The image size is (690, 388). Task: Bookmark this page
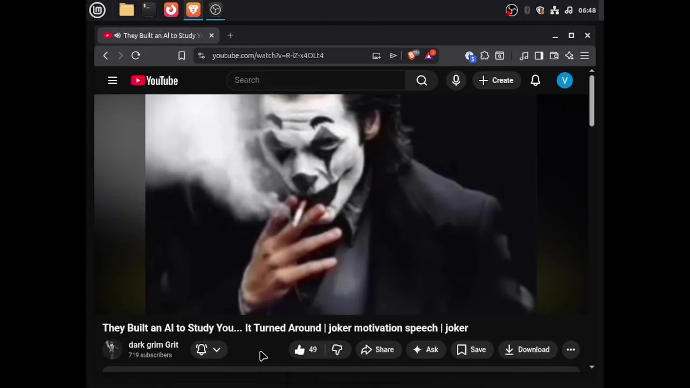tap(182, 56)
